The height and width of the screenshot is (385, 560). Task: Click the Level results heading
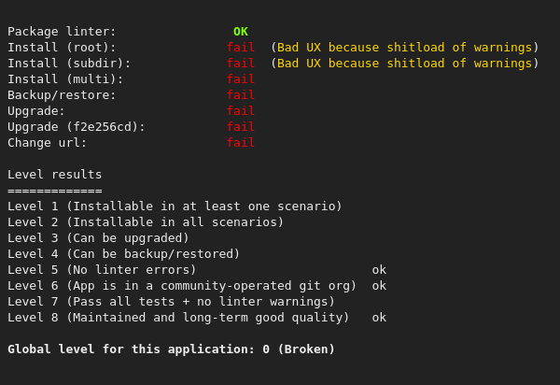point(55,175)
